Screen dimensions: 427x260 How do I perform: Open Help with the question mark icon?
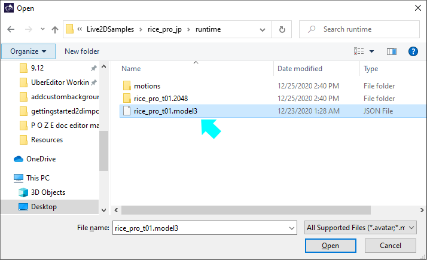(413, 51)
